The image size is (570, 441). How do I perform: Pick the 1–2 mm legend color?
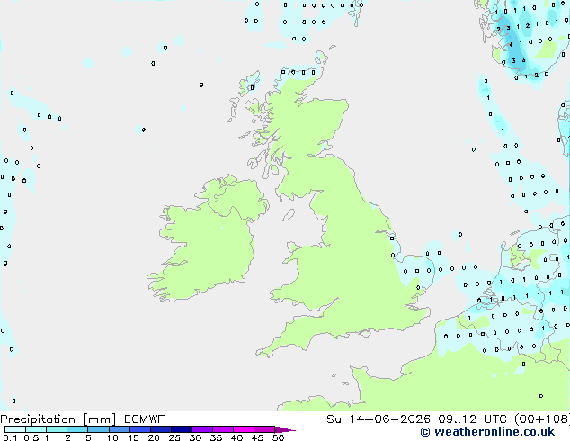[x=57, y=429]
